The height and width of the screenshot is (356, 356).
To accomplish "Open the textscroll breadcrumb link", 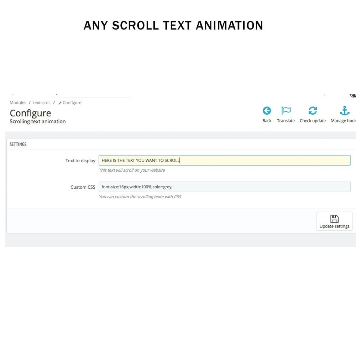I will tap(42, 103).
